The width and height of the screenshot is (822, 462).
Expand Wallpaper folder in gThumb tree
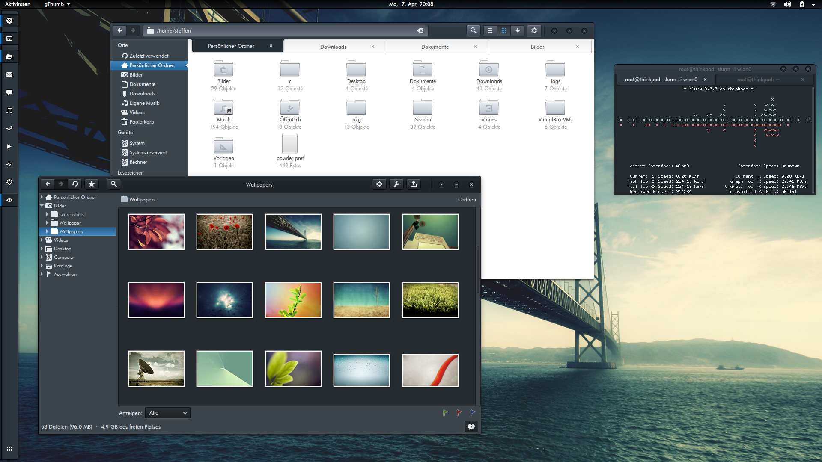(47, 223)
